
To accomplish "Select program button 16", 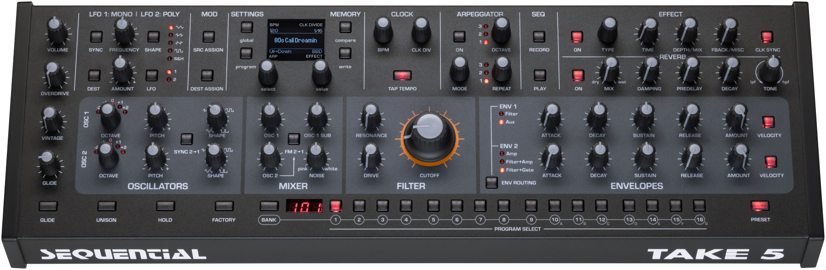I will [699, 206].
